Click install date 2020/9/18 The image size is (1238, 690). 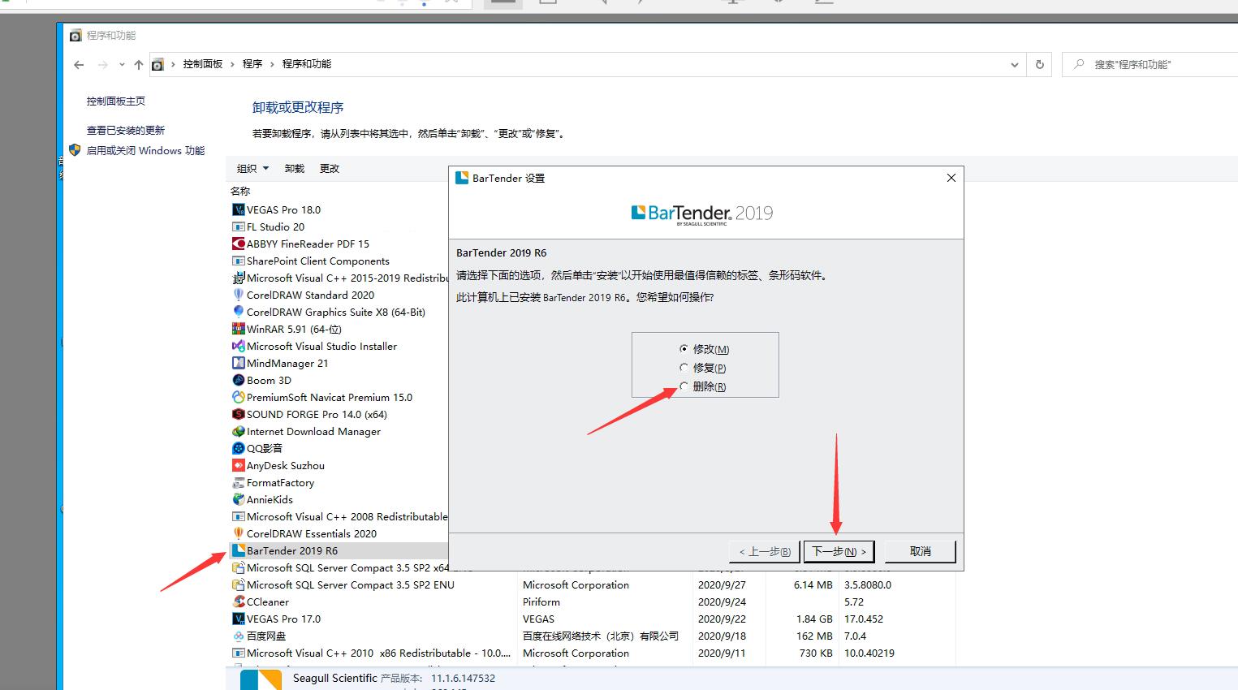pos(721,636)
